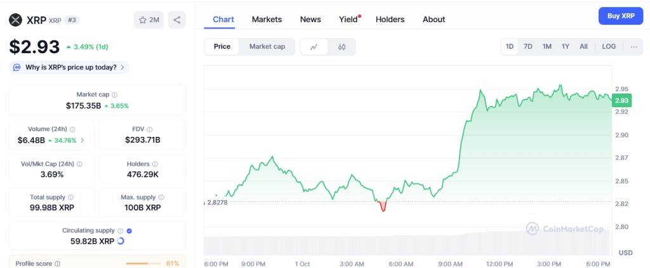
Task: Click the share icon next to XRP
Action: pos(176,20)
